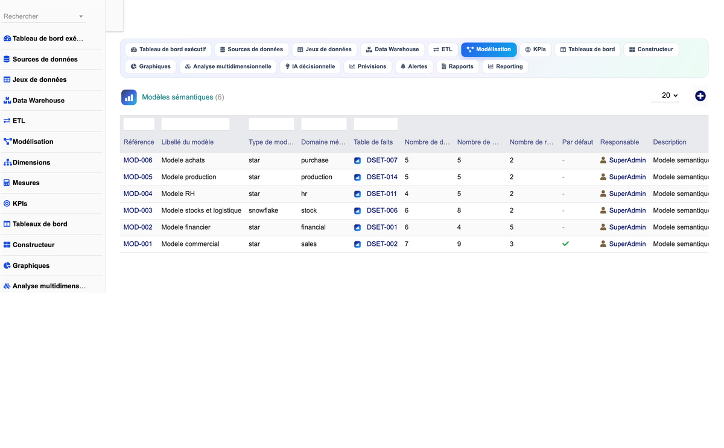This screenshot has height=448, width=724.
Task: Click user icon in MOD-001 row
Action: [x=603, y=244]
